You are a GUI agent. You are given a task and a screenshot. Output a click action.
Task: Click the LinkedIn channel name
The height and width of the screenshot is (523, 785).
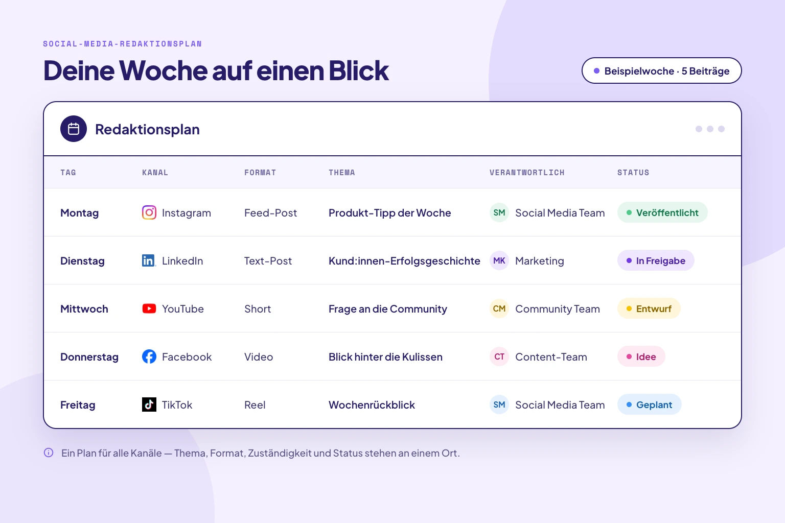(x=182, y=261)
